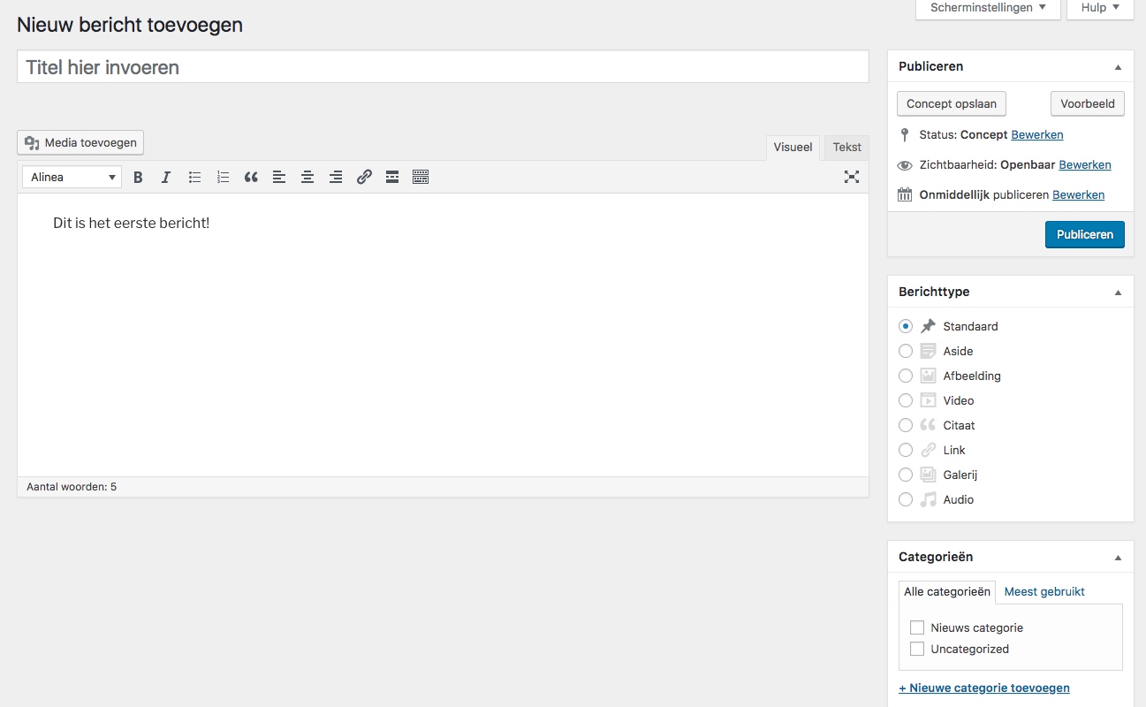Expand the Scherminstellingen panel

tap(988, 8)
